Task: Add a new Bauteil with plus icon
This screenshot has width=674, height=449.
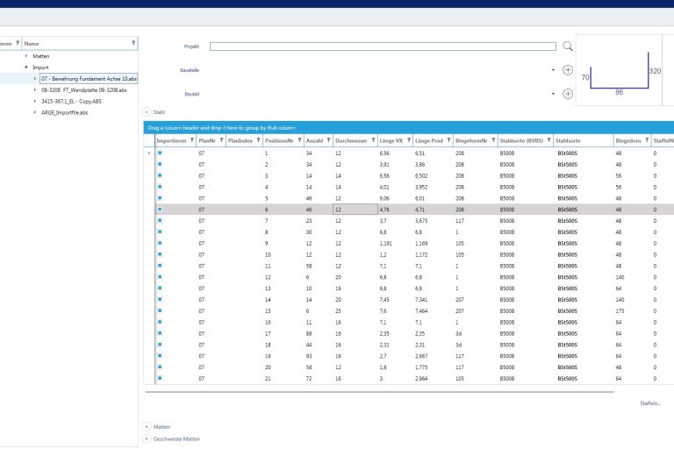Action: [568, 93]
